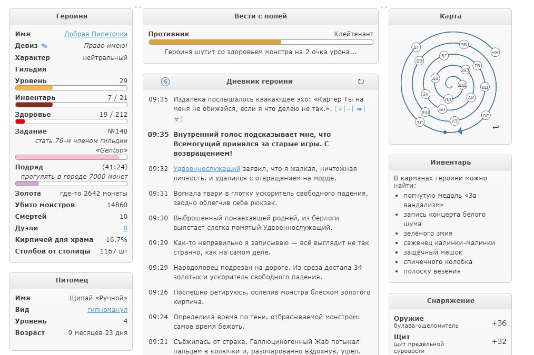Select the ВД town on the map
534x355 pixels.
click(485, 87)
